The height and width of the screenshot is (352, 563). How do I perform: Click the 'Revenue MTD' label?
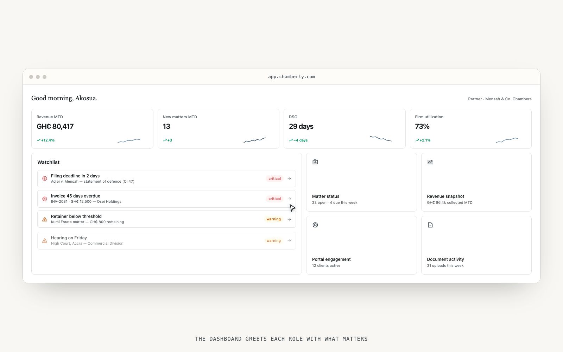50,117
